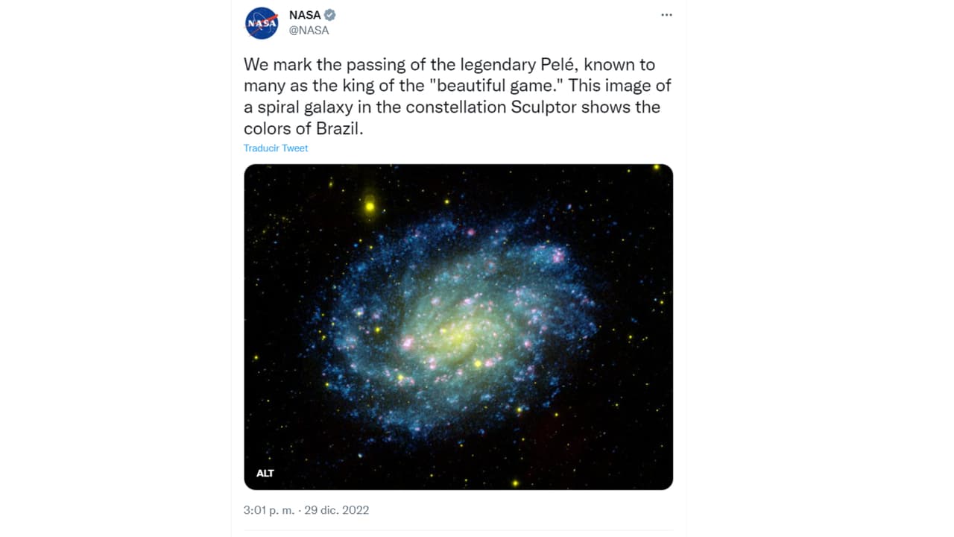954x537 pixels.
Task: Click the pink cluster on the galaxy's upper-right arm
Action: 557,256
